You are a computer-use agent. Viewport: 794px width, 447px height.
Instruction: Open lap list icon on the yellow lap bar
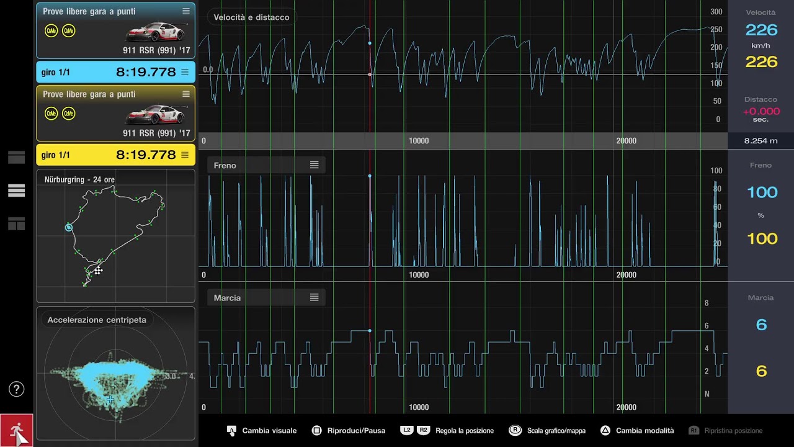[185, 155]
